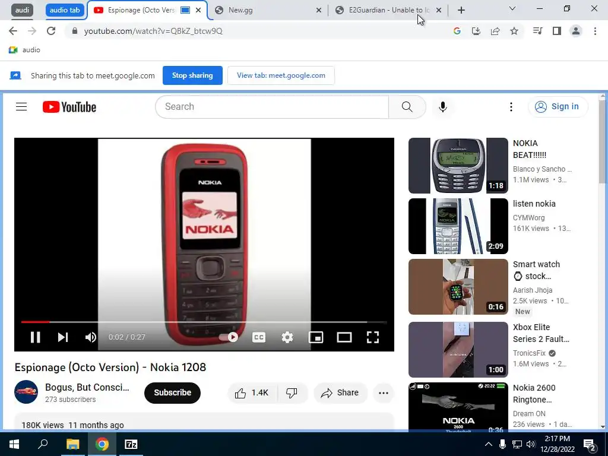The image size is (608, 456).
Task: Open Xbox Elite Series 2 Fault video
Action: pyautogui.click(x=458, y=349)
